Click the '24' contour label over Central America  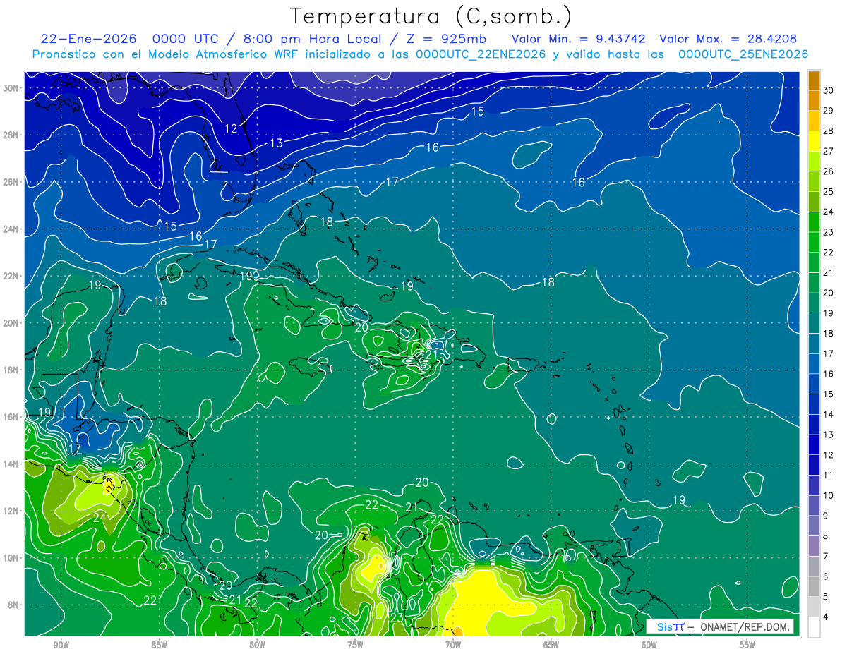100,516
